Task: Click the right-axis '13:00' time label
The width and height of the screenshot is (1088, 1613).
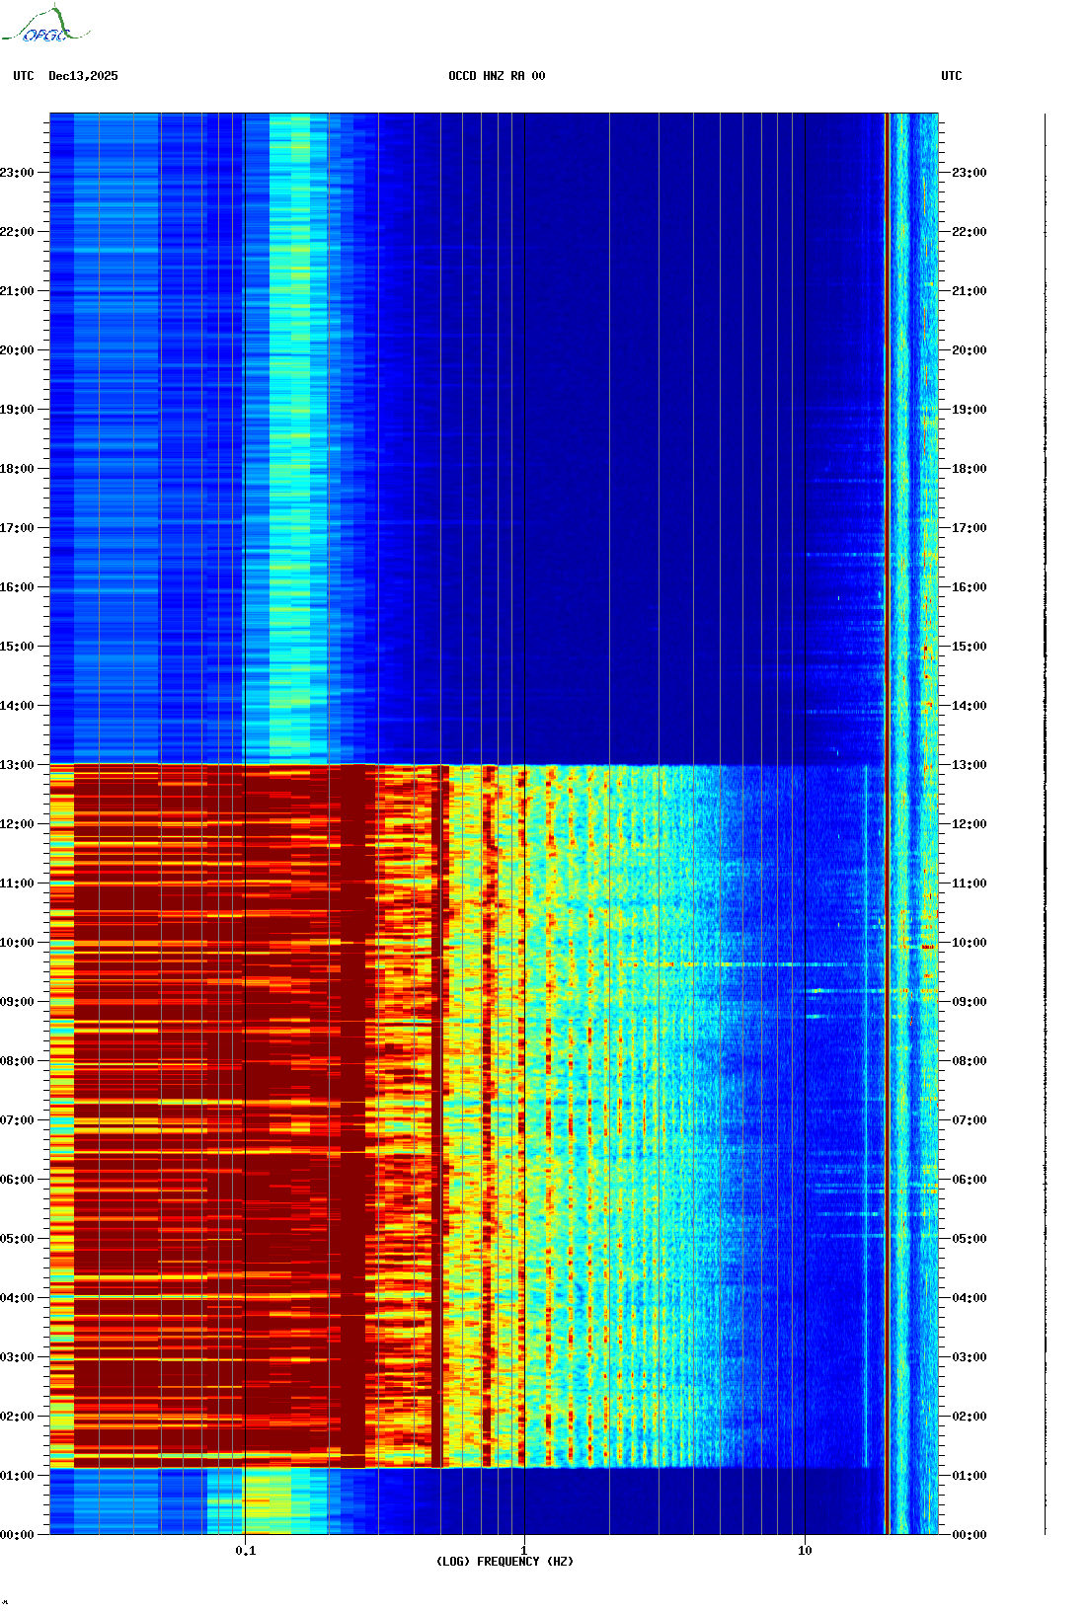Action: (x=970, y=765)
